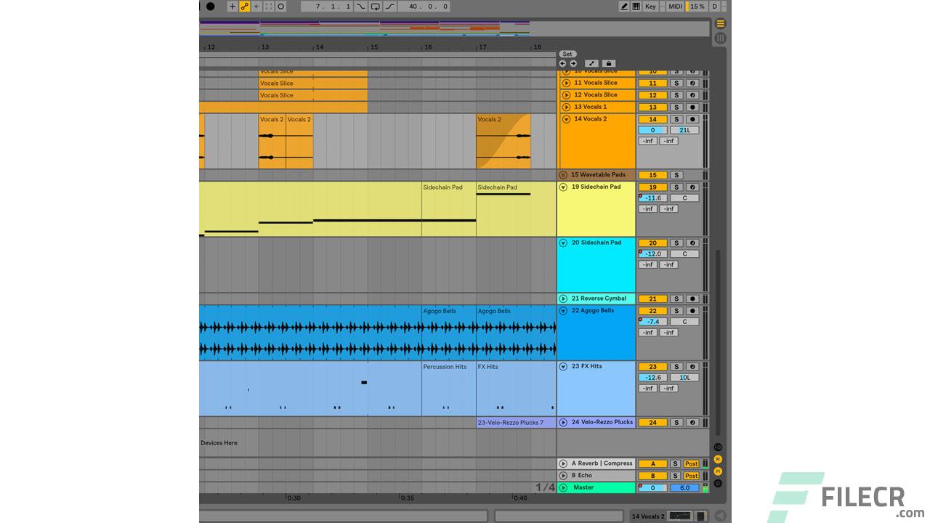Switch to Session view selector icon
Screen dimensions: 930x523
click(720, 38)
